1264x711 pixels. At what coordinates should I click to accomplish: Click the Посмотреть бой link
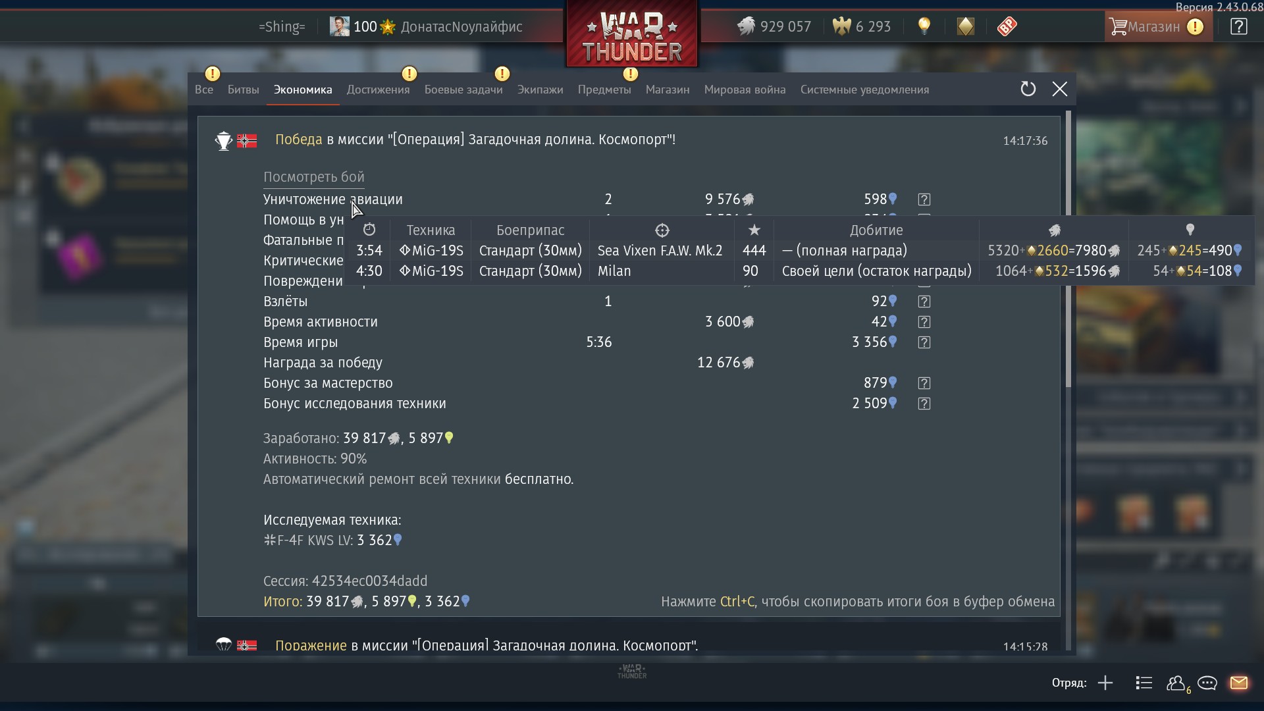[313, 177]
